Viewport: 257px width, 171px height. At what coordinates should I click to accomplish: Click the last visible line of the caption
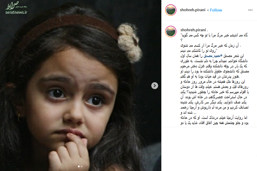[214, 123]
